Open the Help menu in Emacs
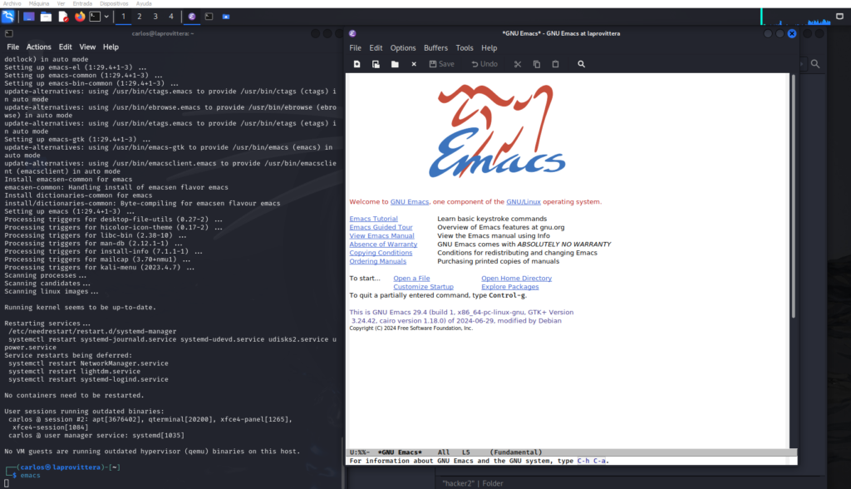The image size is (851, 489). pyautogui.click(x=489, y=48)
